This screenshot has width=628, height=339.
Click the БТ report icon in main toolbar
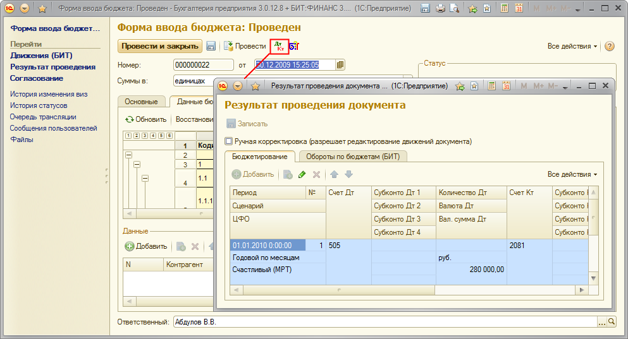tap(294, 46)
